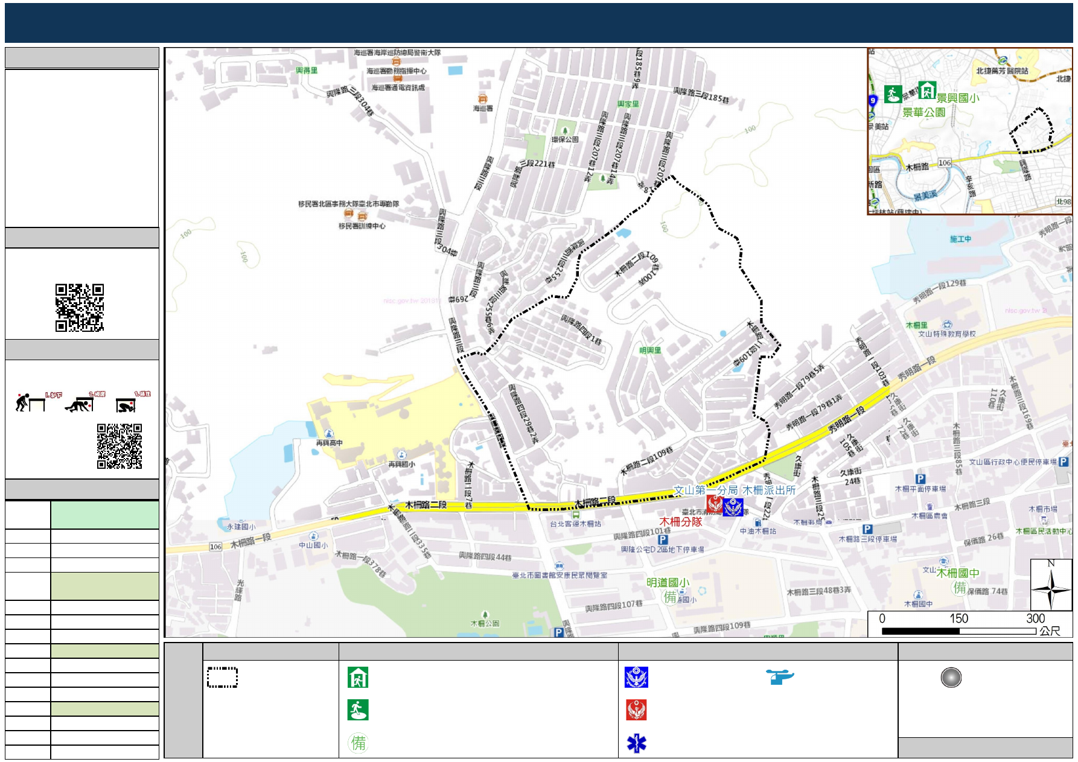1078x762 pixels.
Task: Click the 再興高中 label on the map
Action: (329, 443)
